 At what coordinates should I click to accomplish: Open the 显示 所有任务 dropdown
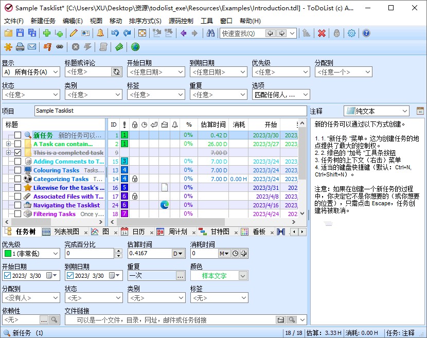[31, 72]
